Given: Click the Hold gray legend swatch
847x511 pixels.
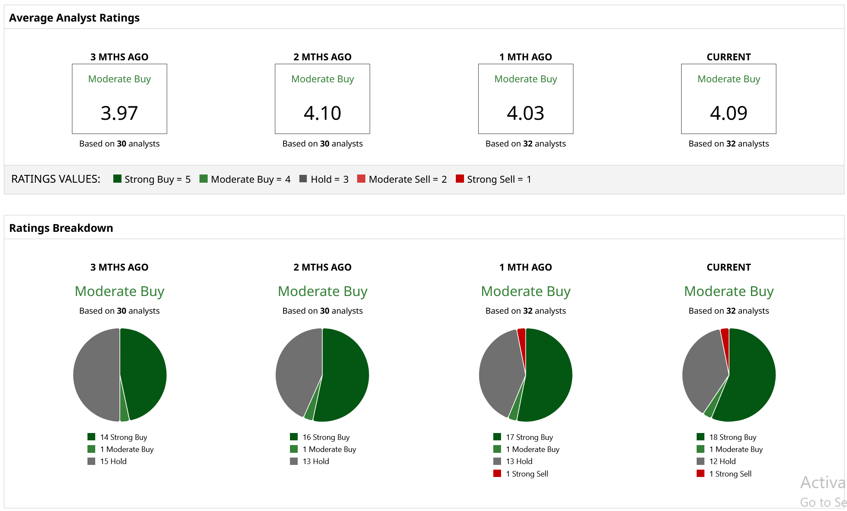Looking at the screenshot, I should (303, 179).
